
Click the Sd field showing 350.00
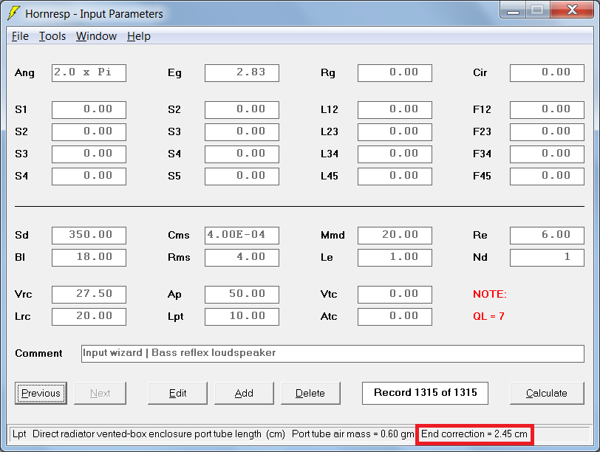[89, 236]
